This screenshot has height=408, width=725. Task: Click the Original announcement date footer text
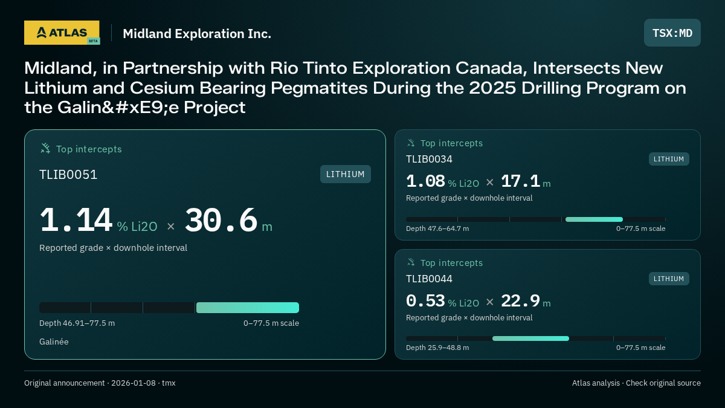[x=100, y=383]
